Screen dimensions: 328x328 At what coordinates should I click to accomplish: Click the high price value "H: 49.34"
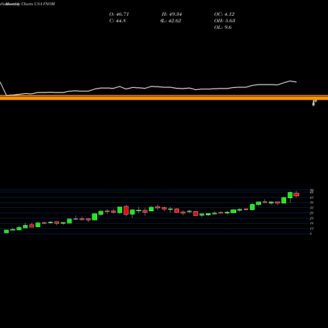[172, 14]
